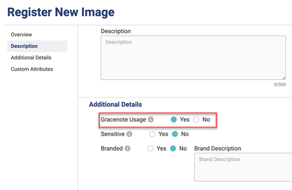Select No for Gracenote Usage

click(196, 120)
